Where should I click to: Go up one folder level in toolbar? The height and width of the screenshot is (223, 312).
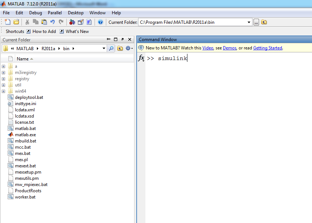(x=264, y=22)
